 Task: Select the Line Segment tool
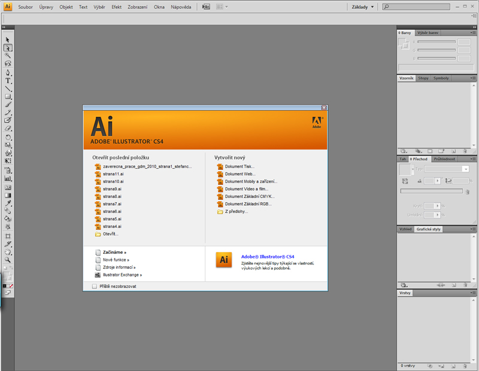[8, 89]
